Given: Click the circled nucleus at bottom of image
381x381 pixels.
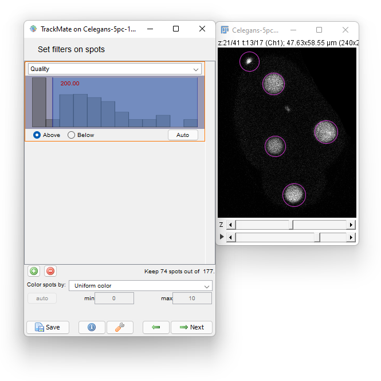Looking at the screenshot, I should click(294, 195).
